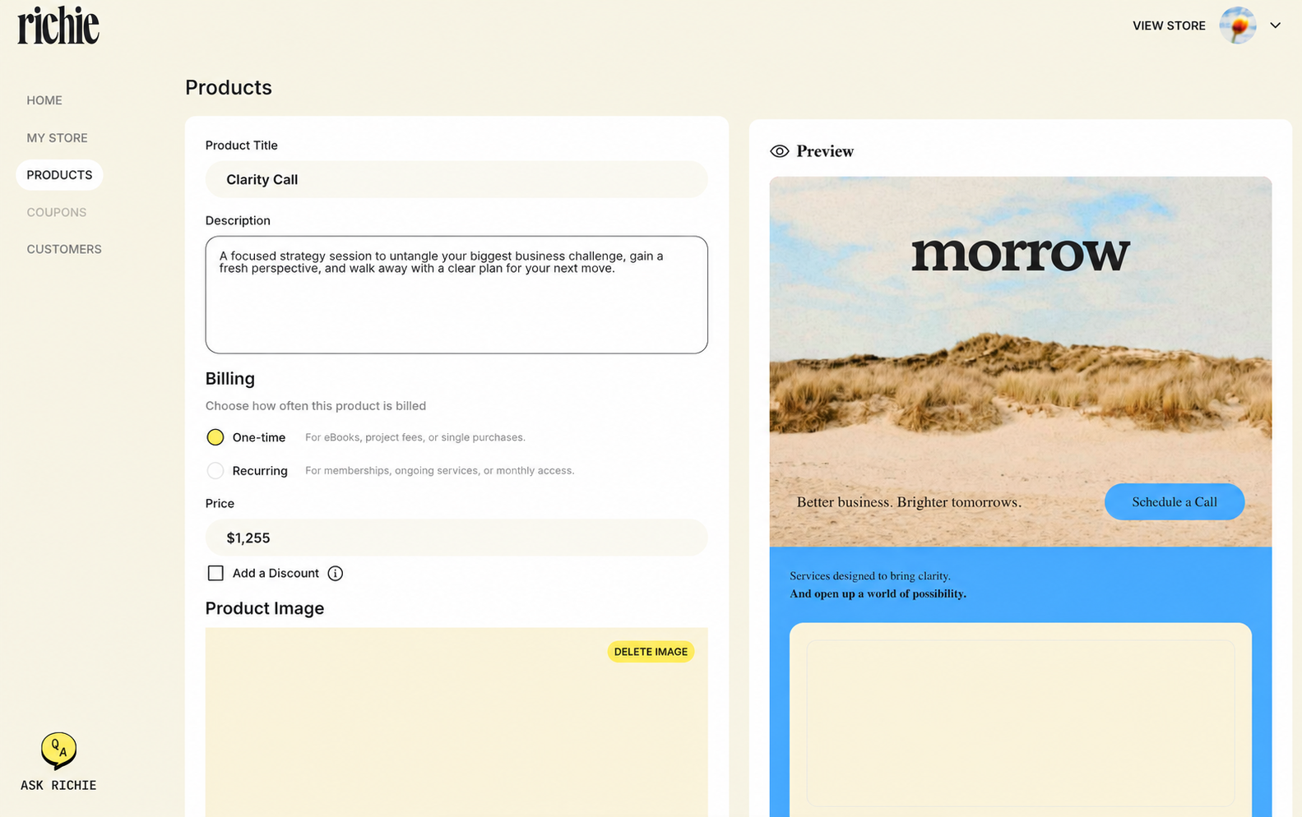Click the morrow banner image in preview
This screenshot has height=817, width=1302.
[1021, 362]
